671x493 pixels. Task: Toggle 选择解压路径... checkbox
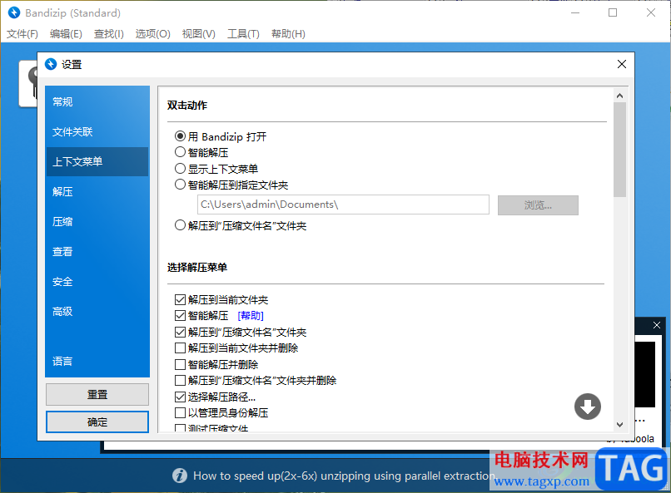[x=180, y=397]
